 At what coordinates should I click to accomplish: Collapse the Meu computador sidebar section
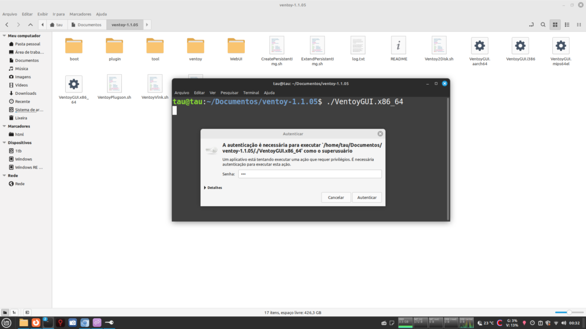[x=5, y=35]
